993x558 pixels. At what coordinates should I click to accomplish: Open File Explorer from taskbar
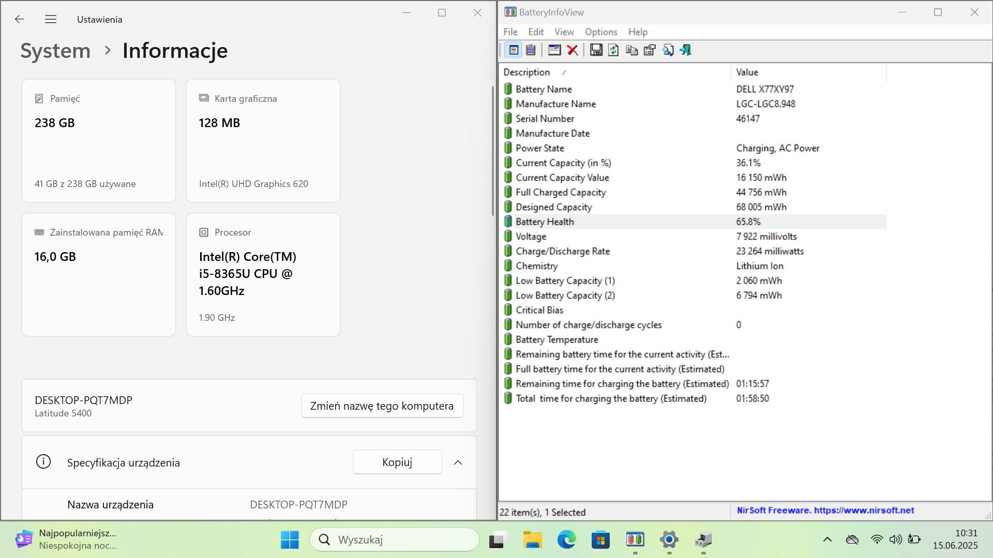[x=532, y=540]
